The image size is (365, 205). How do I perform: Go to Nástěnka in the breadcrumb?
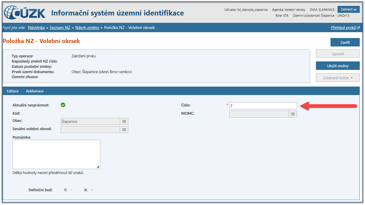pos(36,27)
